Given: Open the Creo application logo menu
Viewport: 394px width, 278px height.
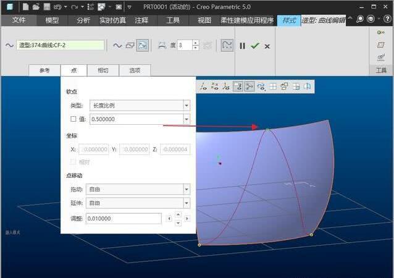Looking at the screenshot, I should 10,7.
